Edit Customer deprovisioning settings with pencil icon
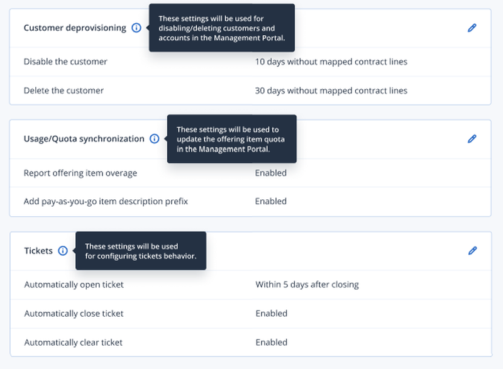 [472, 28]
